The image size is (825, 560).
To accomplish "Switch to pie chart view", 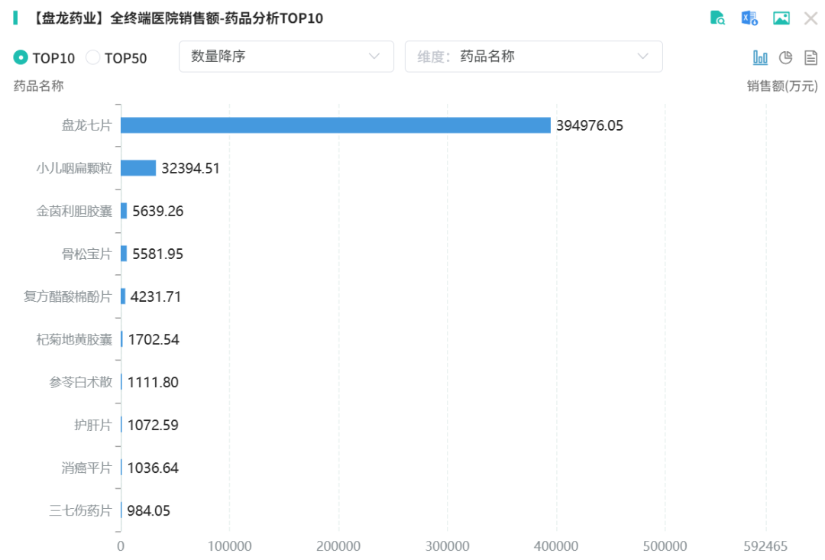I will [x=785, y=57].
